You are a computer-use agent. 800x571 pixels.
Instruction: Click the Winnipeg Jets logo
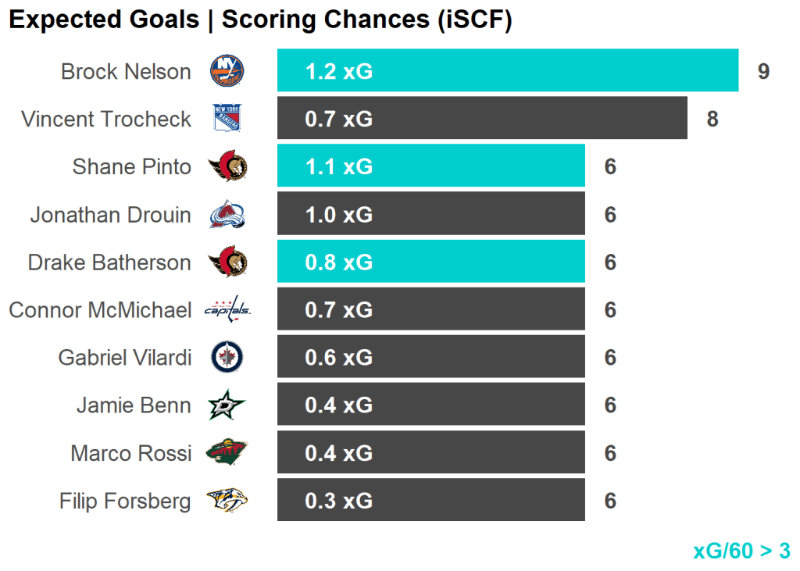click(227, 358)
